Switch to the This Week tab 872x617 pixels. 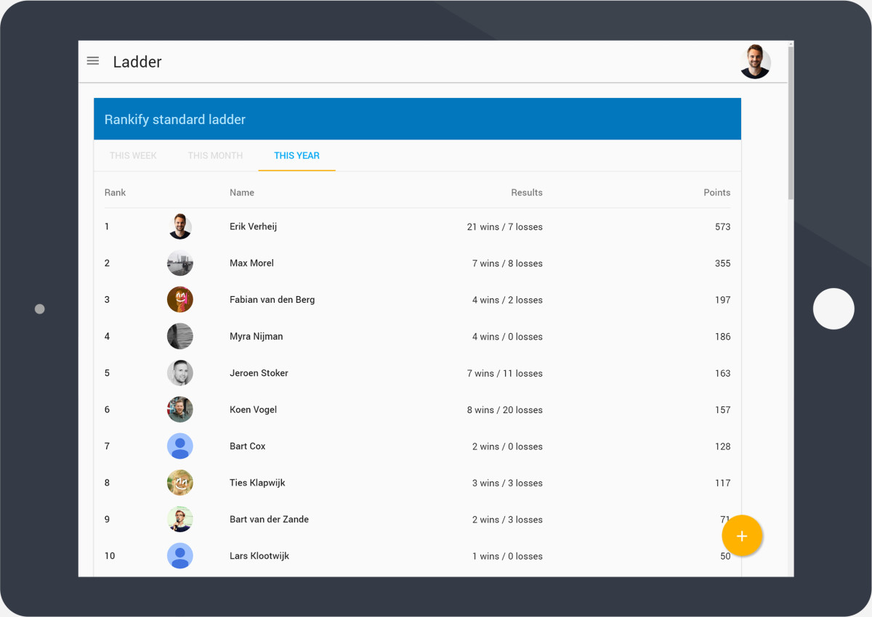point(133,155)
